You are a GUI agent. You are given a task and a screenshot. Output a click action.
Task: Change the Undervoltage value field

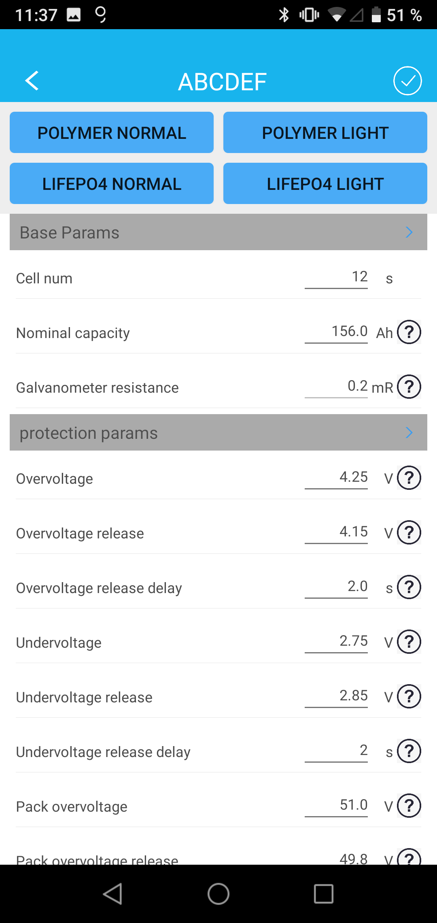tap(336, 642)
